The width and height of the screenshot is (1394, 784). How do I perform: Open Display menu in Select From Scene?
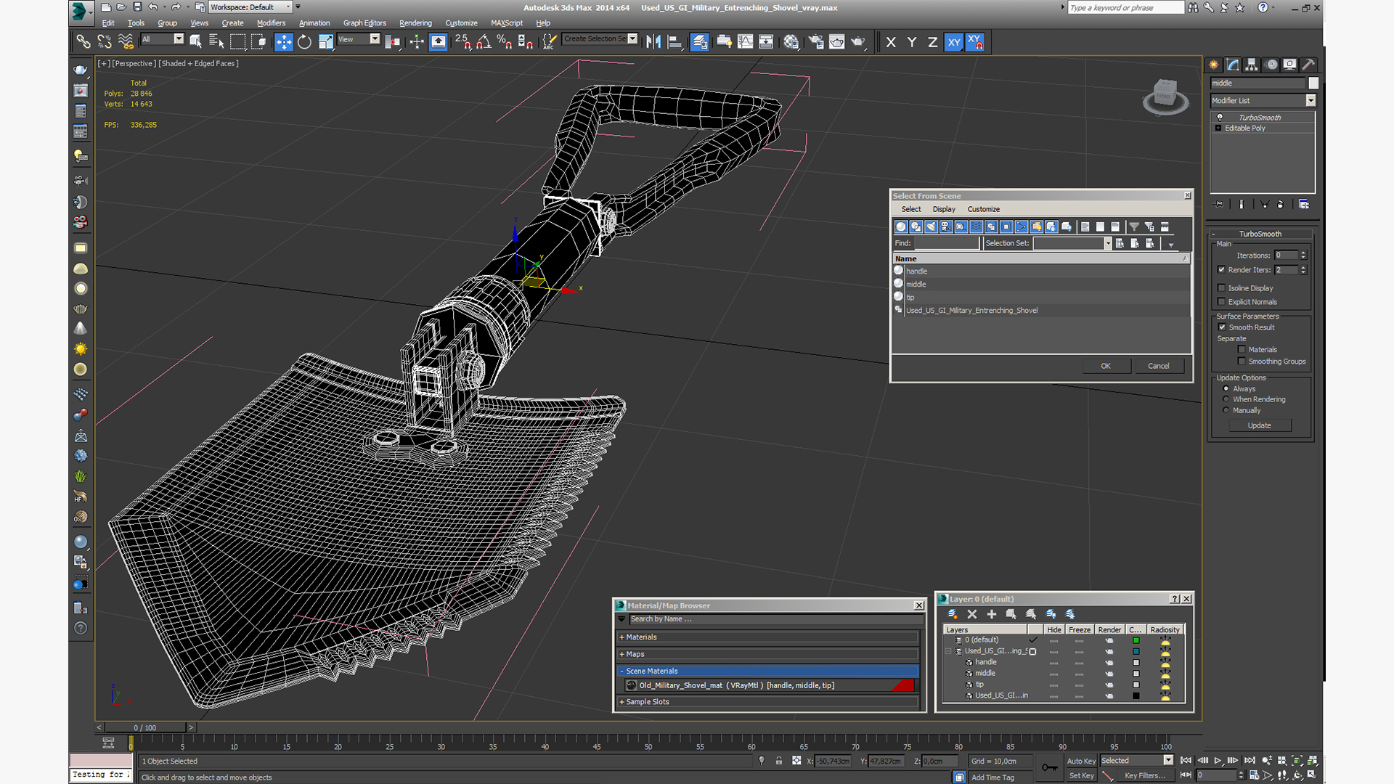click(x=944, y=209)
